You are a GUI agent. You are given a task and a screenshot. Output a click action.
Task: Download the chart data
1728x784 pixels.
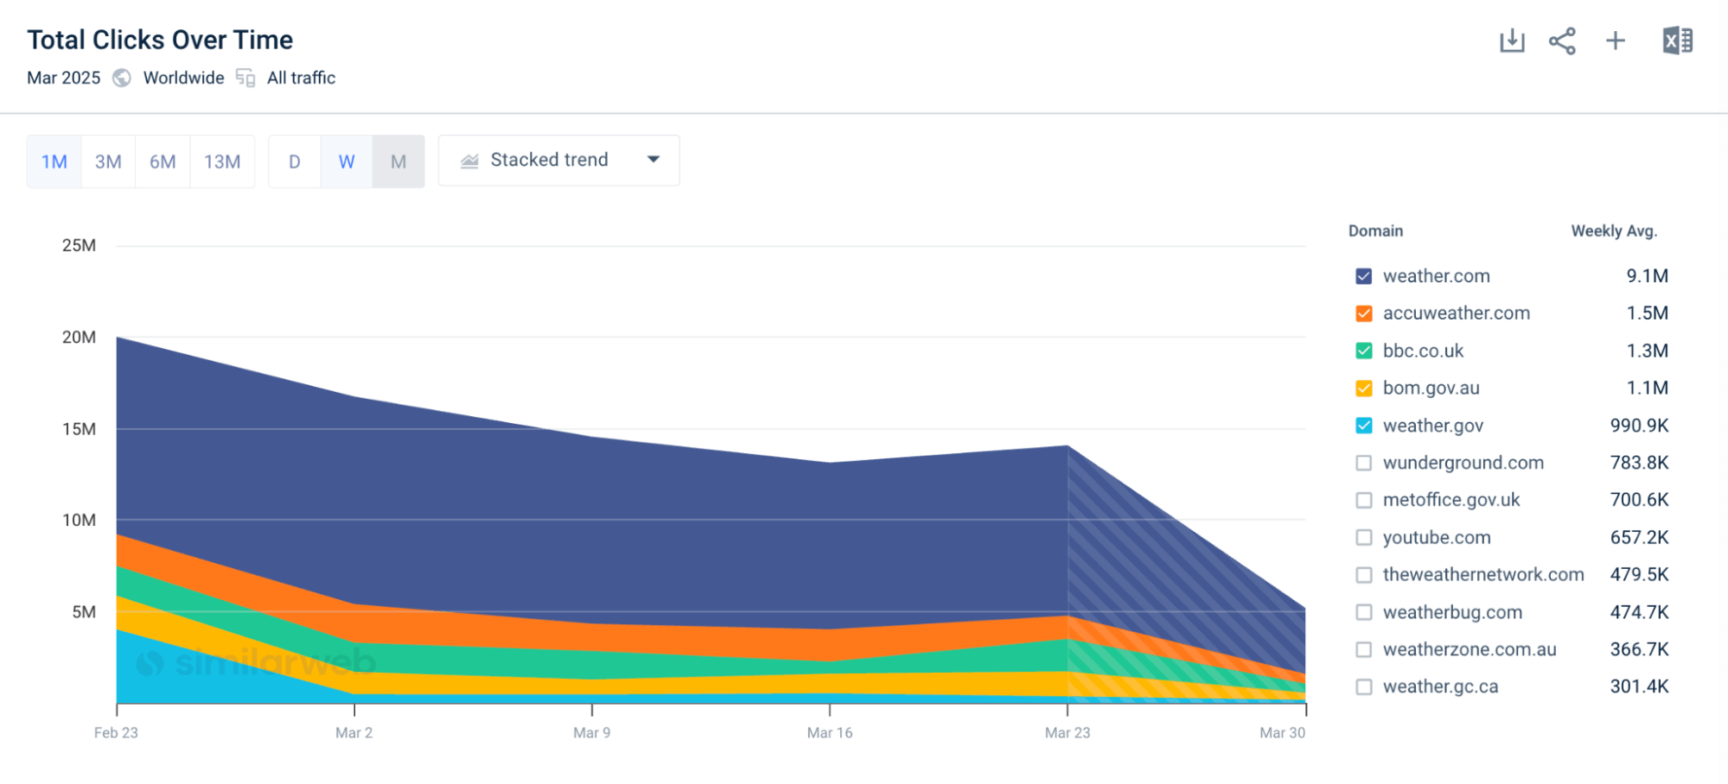(x=1511, y=40)
